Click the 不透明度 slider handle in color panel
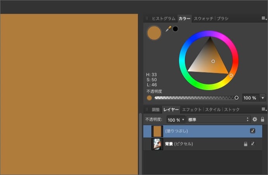Image resolution: width=268 pixels, height=175 pixels. [237, 98]
